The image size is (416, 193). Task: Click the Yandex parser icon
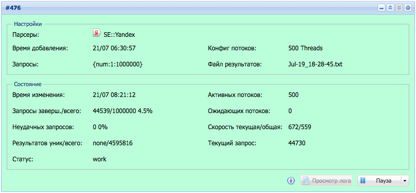point(97,33)
